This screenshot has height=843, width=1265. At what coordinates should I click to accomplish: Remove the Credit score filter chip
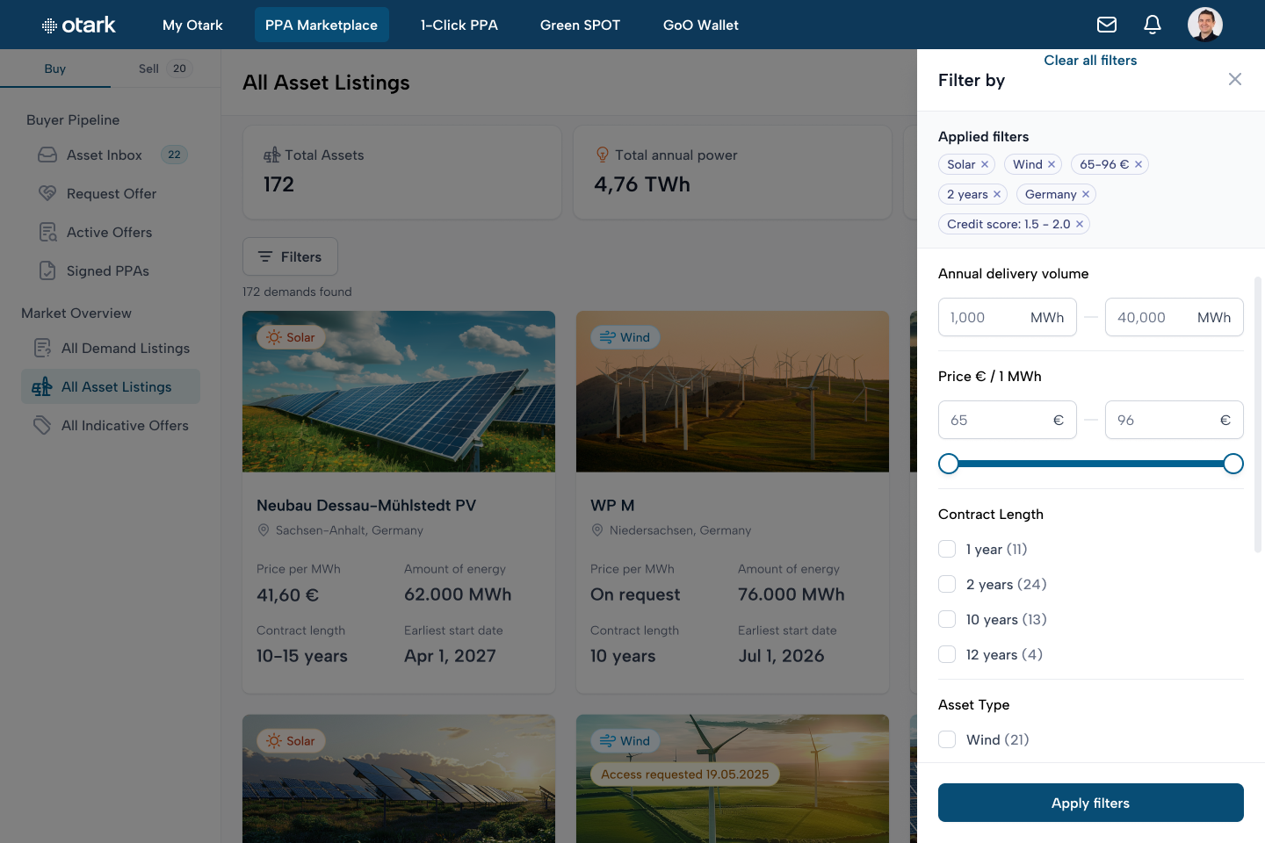click(x=1080, y=224)
